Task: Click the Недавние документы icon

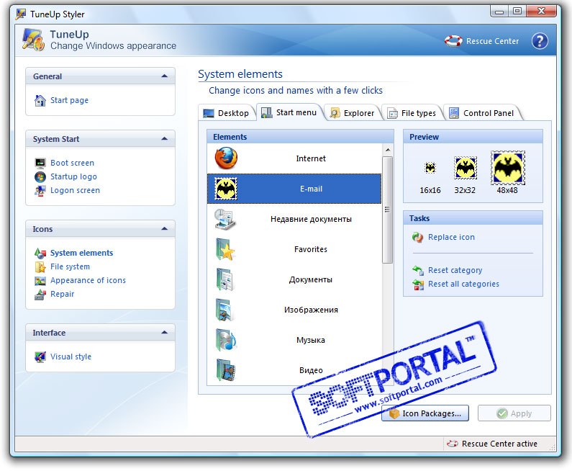Action: coord(225,219)
